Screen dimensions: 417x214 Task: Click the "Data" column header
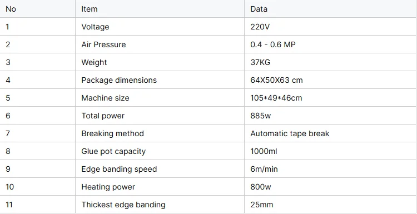point(331,9)
